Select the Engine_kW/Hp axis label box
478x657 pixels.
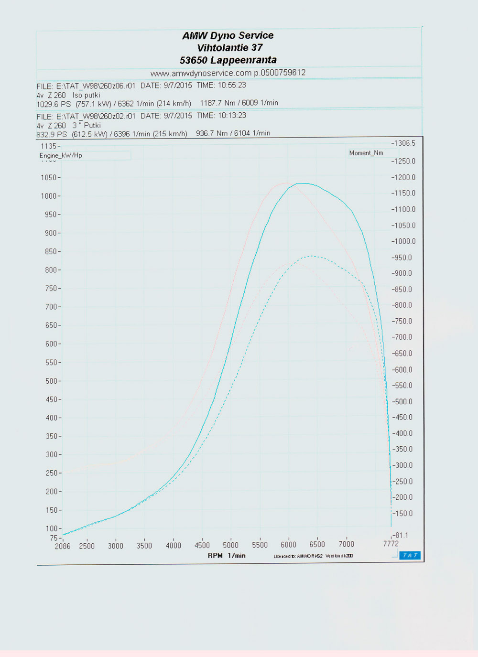click(x=61, y=155)
